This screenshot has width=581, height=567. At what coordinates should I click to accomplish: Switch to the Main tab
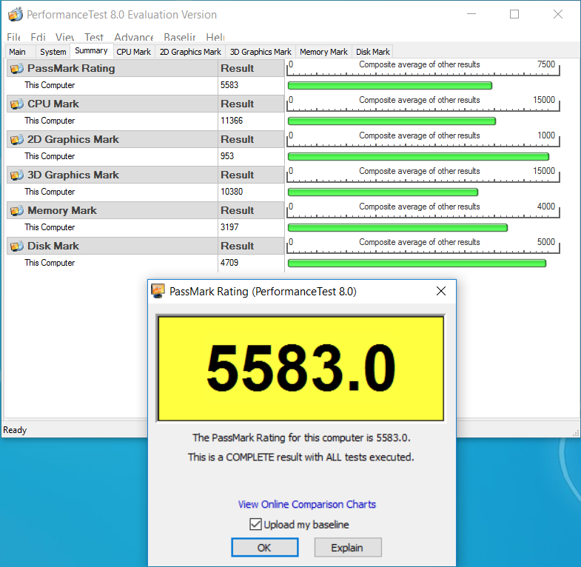click(18, 52)
